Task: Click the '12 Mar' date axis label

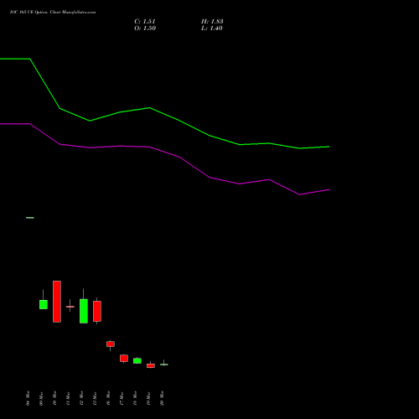Action: pos(81,398)
